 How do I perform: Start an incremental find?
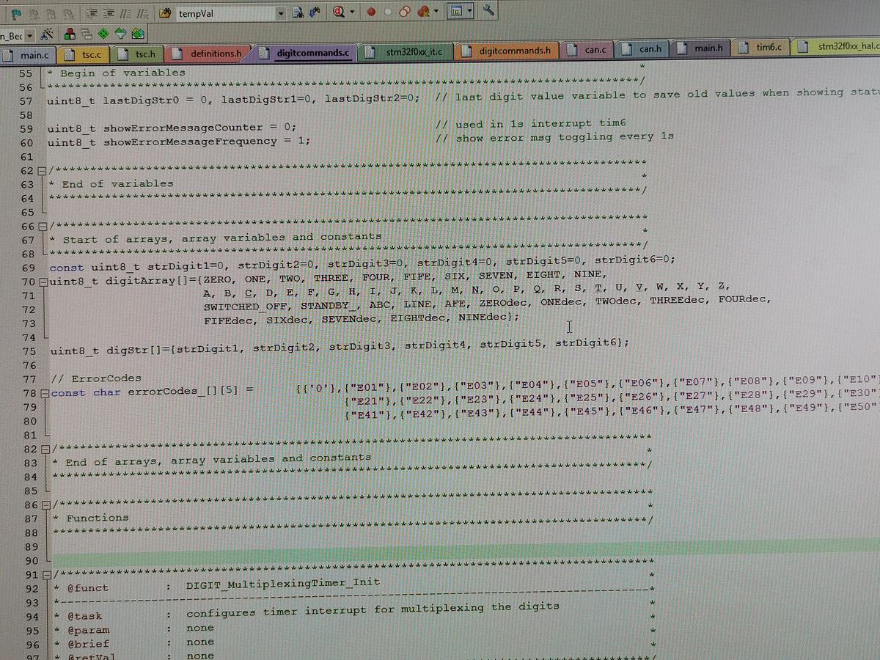tap(315, 13)
